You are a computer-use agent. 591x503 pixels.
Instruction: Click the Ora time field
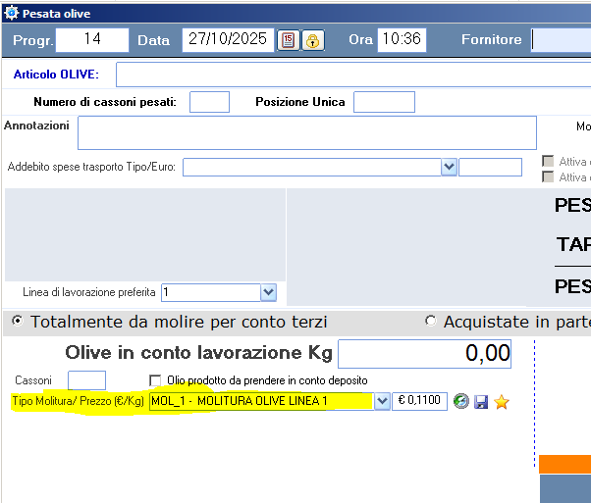coord(401,40)
